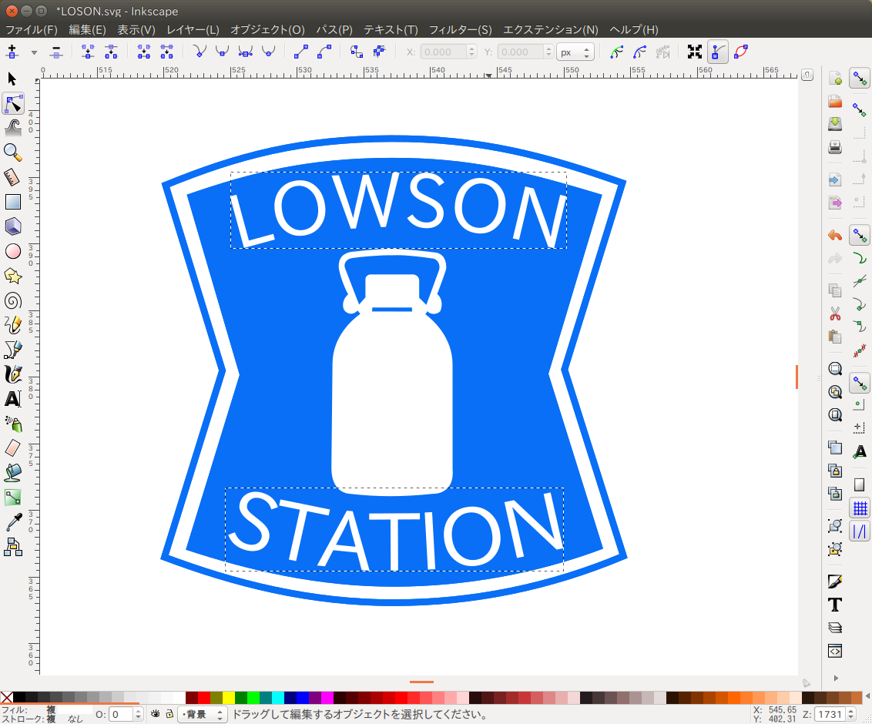Click Insert new nodes button
Image resolution: width=872 pixels, height=724 pixels.
12,52
